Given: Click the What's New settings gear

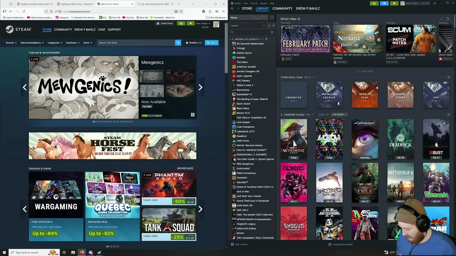Looking at the screenshot, I should (x=299, y=19).
